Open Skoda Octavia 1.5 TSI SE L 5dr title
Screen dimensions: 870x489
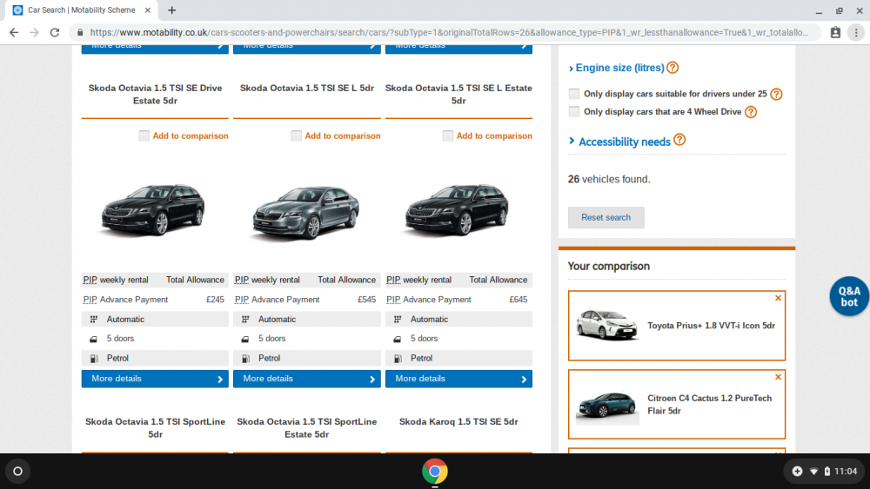click(307, 88)
